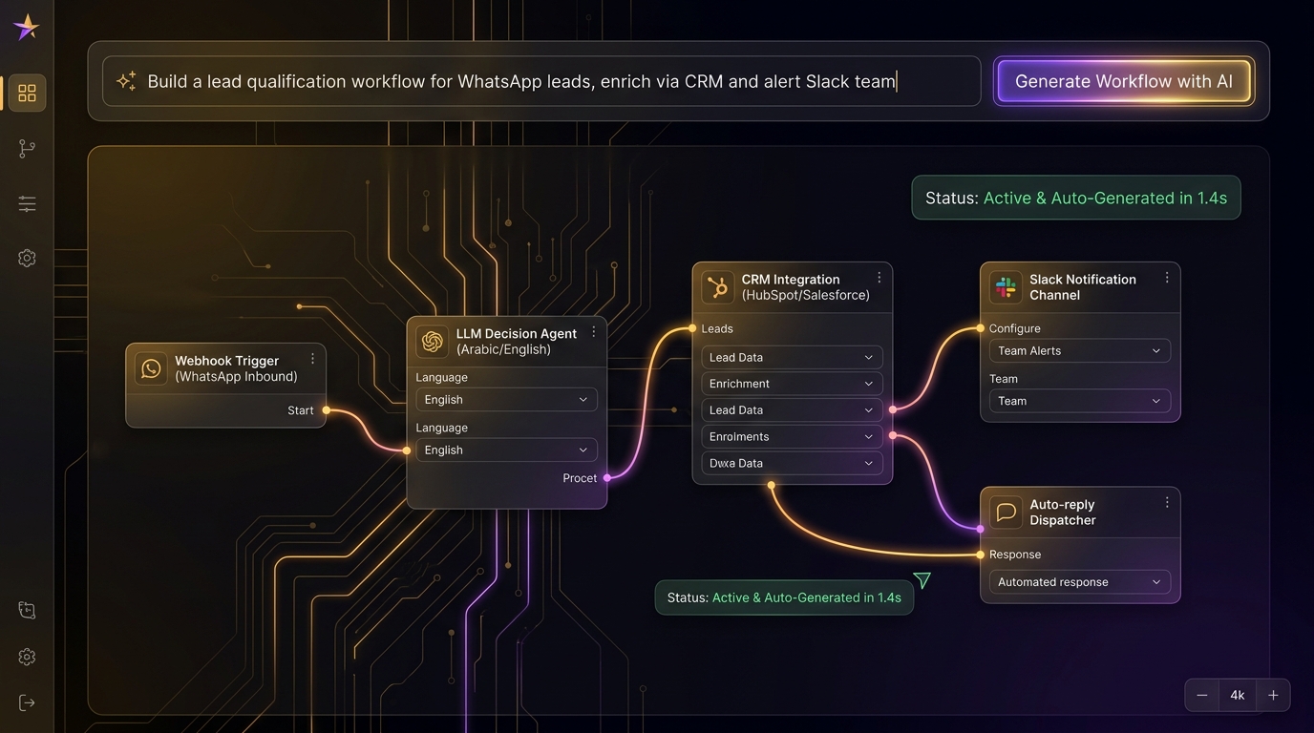Click the Procet label on LLM node
This screenshot has height=733, width=1314.
click(580, 478)
